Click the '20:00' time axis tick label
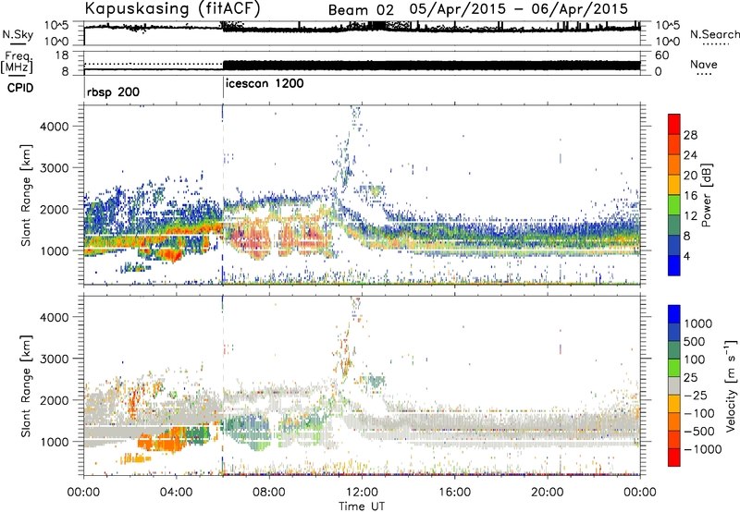Screen dimensions: 740x512 click(x=547, y=493)
